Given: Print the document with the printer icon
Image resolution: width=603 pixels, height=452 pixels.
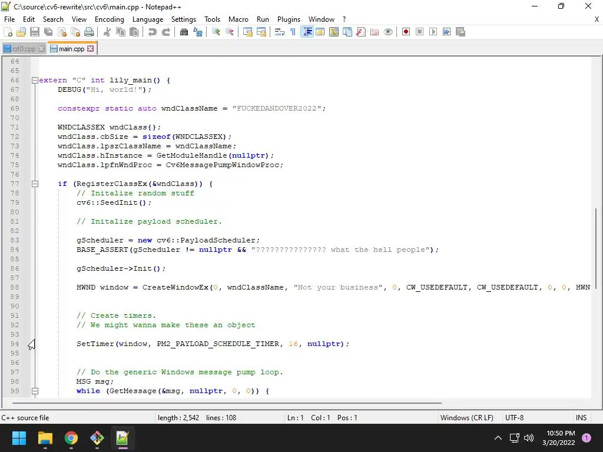Looking at the screenshot, I should 89,32.
